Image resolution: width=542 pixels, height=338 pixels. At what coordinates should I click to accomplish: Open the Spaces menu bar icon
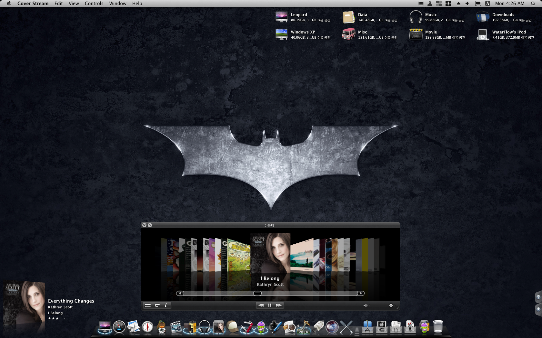coord(448,4)
